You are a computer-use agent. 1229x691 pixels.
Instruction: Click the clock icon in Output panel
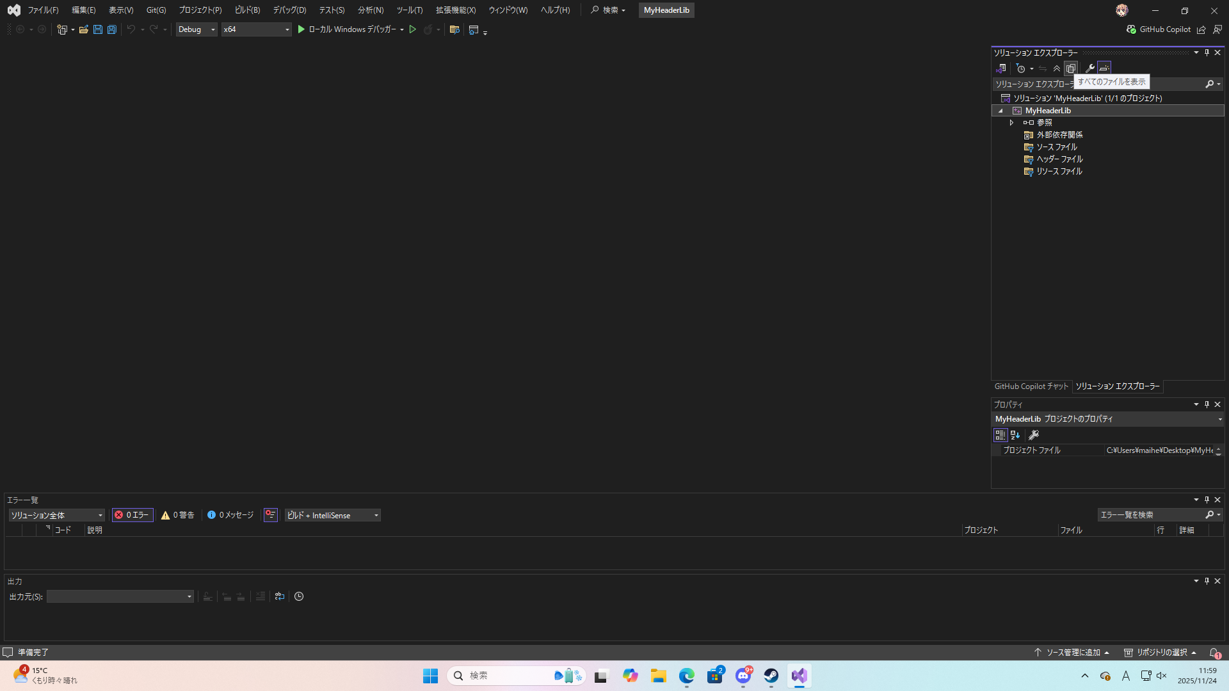(299, 596)
